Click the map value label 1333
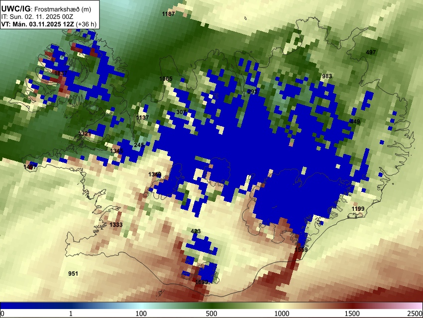This screenshot has width=423, height=318. coord(116,224)
